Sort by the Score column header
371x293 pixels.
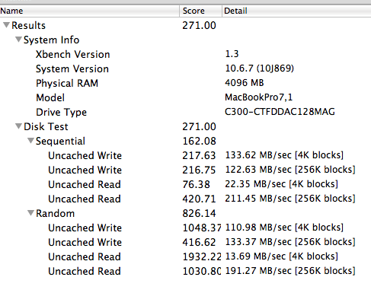(x=201, y=11)
